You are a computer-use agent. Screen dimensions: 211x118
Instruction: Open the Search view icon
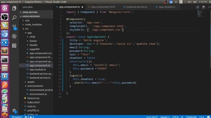coord(14,17)
